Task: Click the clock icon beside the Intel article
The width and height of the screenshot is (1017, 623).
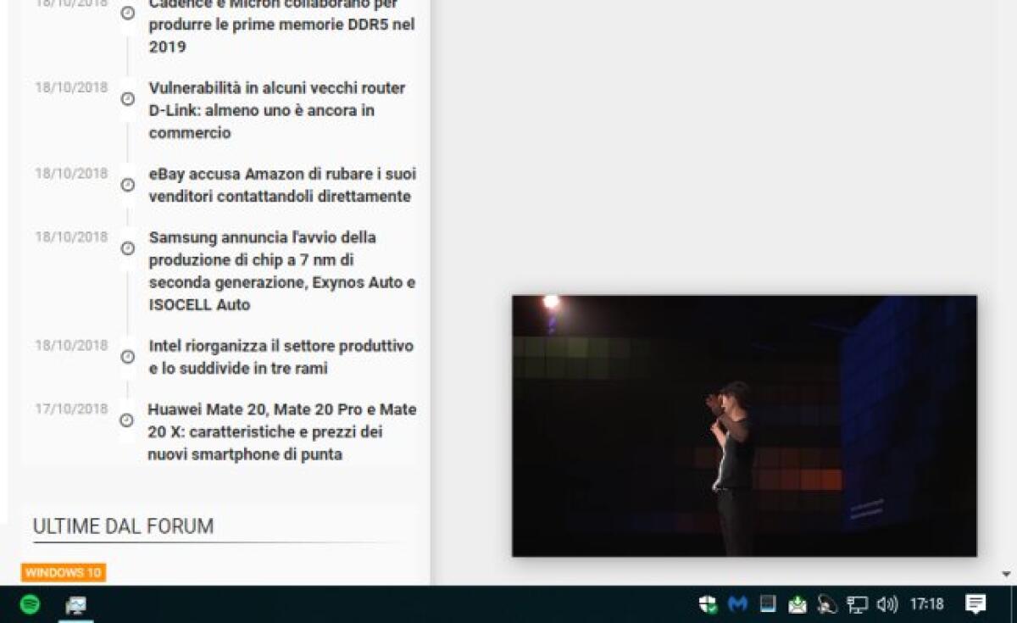Action: pos(127,357)
